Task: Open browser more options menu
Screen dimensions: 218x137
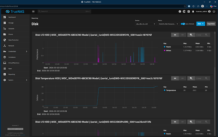Action: coord(207,6)
